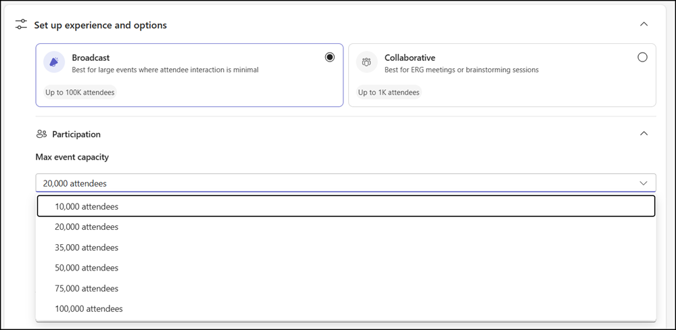Click the Collaborative people icon
The image size is (676, 330).
coord(366,62)
